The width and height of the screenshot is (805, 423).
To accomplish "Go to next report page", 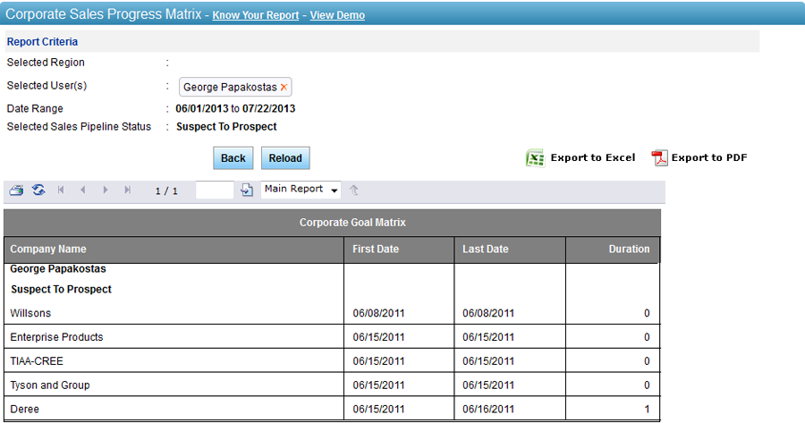I will 106,190.
